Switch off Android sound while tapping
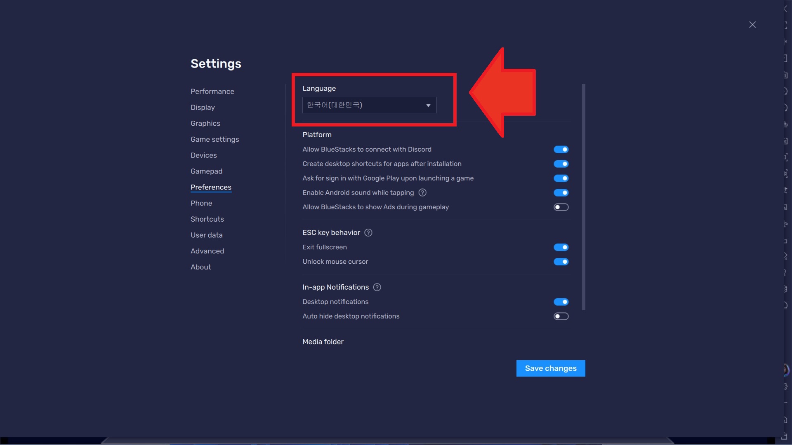Viewport: 792px width, 445px height. pos(561,193)
